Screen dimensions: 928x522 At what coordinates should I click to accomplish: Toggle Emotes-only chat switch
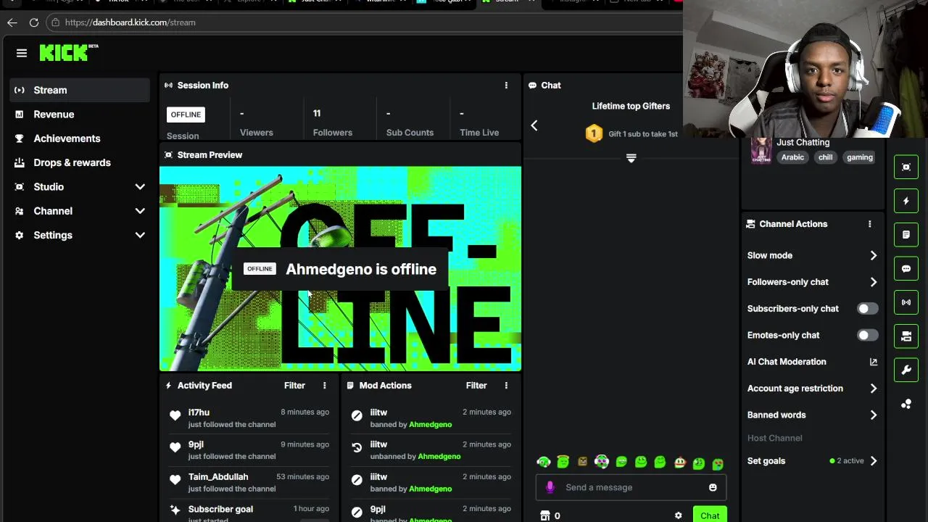[867, 335]
